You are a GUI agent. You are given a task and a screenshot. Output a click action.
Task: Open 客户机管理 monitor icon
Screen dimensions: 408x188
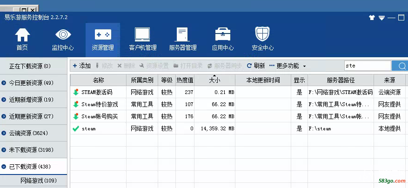[142, 34]
